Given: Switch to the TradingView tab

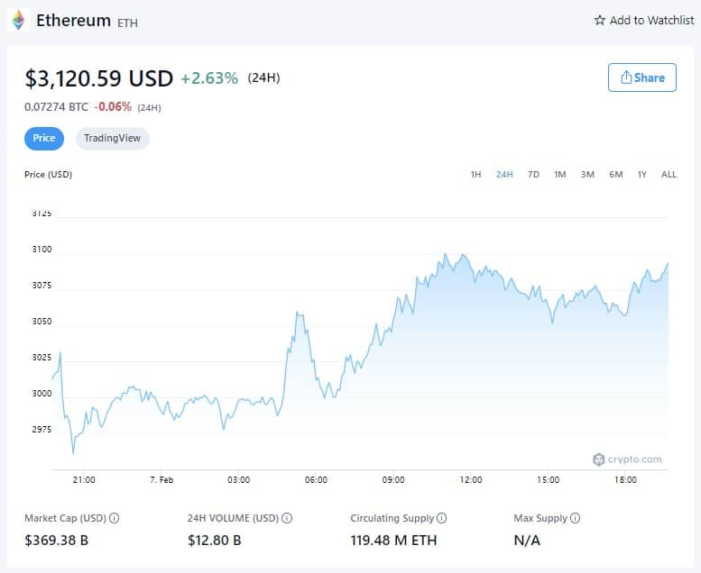Looking at the screenshot, I should (112, 139).
